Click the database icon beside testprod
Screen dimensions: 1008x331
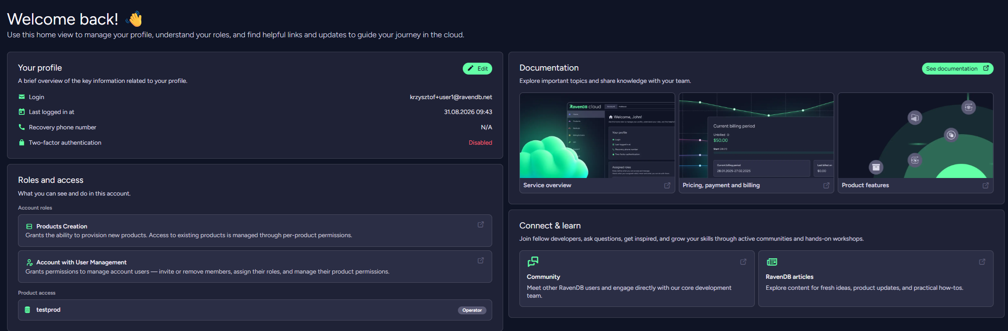pos(27,310)
